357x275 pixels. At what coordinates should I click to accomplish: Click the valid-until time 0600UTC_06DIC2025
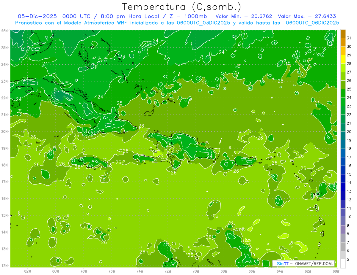click(312, 23)
